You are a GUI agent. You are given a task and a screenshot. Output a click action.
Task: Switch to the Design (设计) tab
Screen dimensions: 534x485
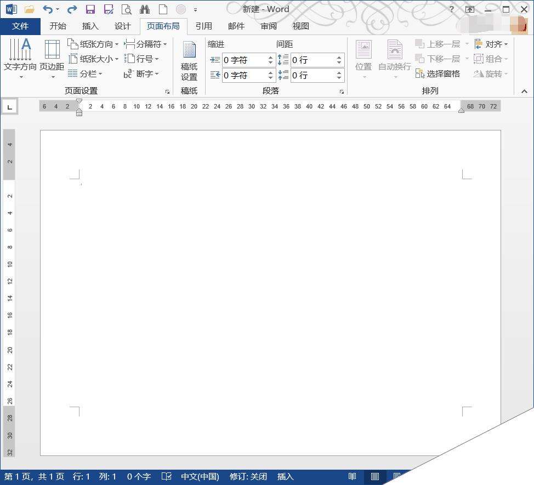click(x=123, y=26)
